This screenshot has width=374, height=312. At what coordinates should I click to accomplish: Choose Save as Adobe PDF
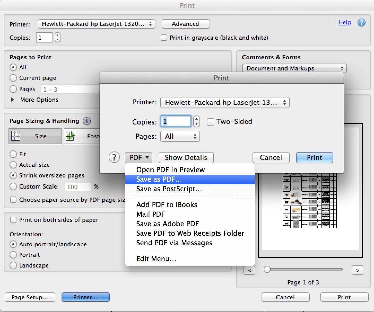pyautogui.click(x=190, y=224)
